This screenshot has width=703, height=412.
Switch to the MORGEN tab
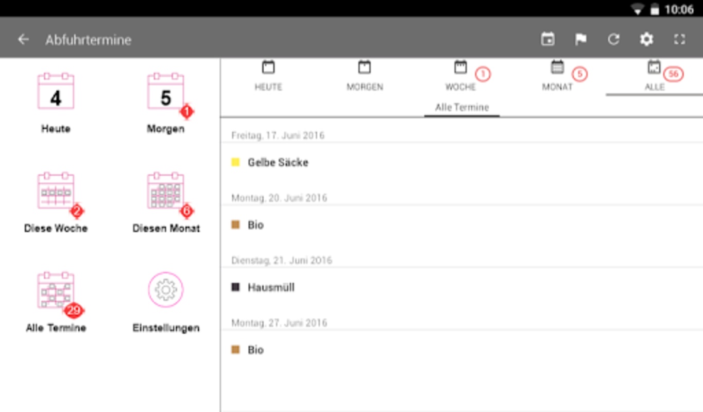[365, 76]
